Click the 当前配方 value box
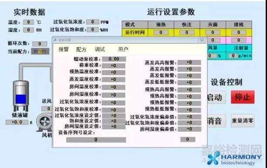This screenshot has width=267, height=168. point(40,51)
